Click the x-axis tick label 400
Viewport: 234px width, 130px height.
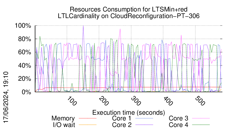(x=168, y=101)
